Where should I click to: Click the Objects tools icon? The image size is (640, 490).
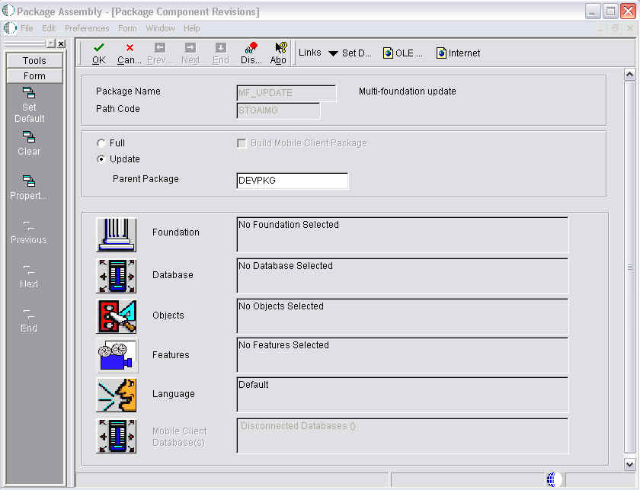tap(117, 316)
